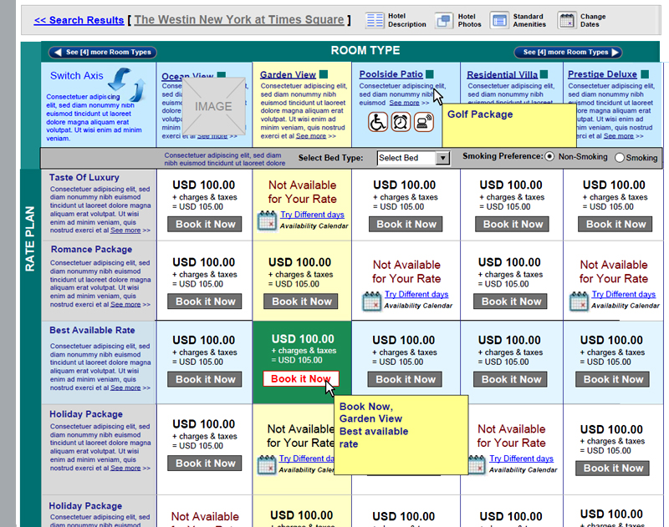Open the Hotel Description icon

375,20
